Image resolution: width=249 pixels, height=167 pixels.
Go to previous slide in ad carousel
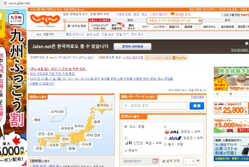[217, 94]
